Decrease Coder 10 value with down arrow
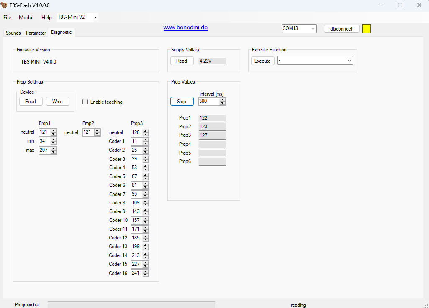Viewport: 429px width, 308px height. pos(146,222)
